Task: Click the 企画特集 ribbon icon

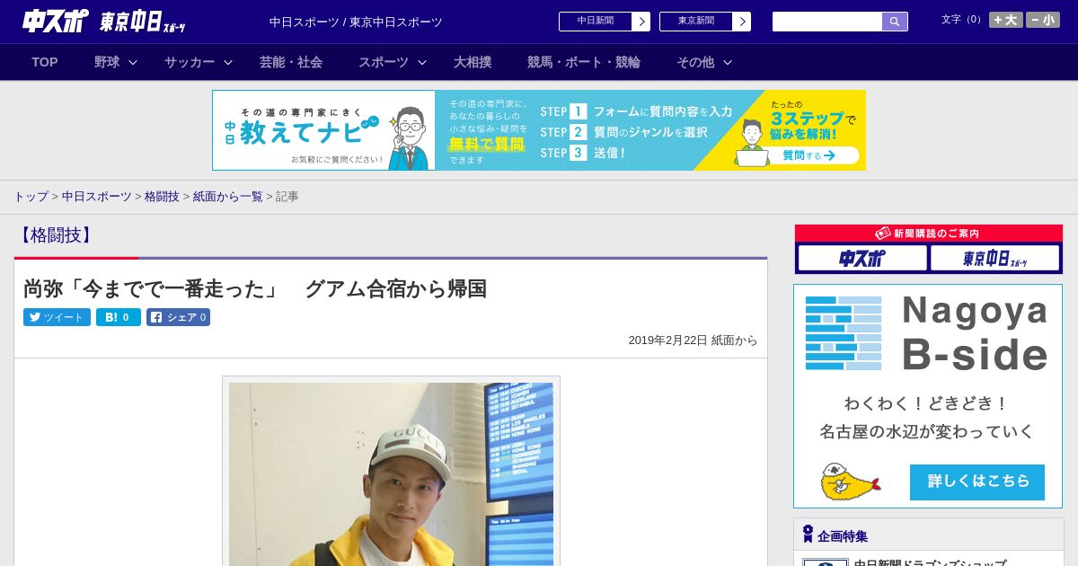Action: (808, 535)
